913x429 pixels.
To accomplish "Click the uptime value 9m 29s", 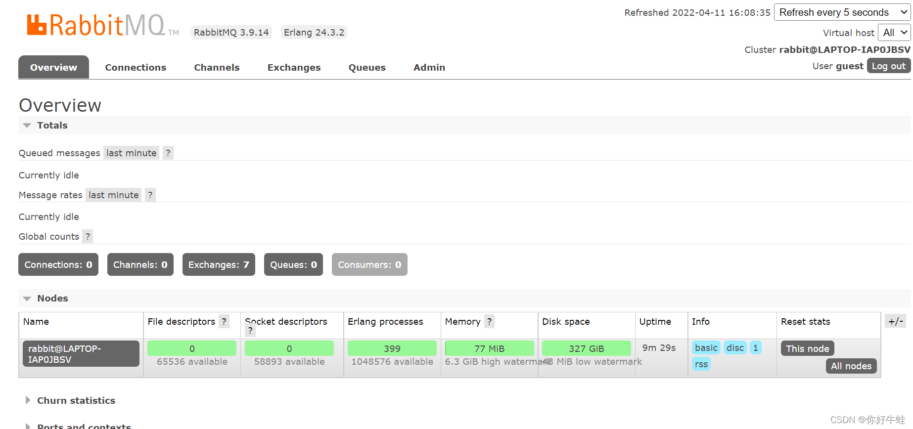I will point(659,347).
